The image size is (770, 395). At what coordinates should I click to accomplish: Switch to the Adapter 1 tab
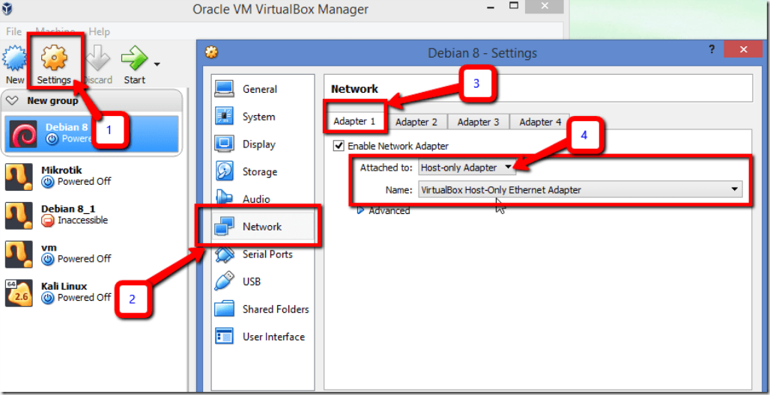354,121
